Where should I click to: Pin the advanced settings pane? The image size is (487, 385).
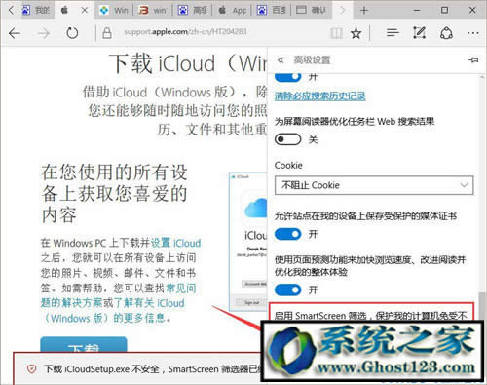point(473,59)
